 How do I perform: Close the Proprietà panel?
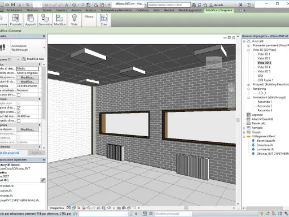[x=44, y=36]
